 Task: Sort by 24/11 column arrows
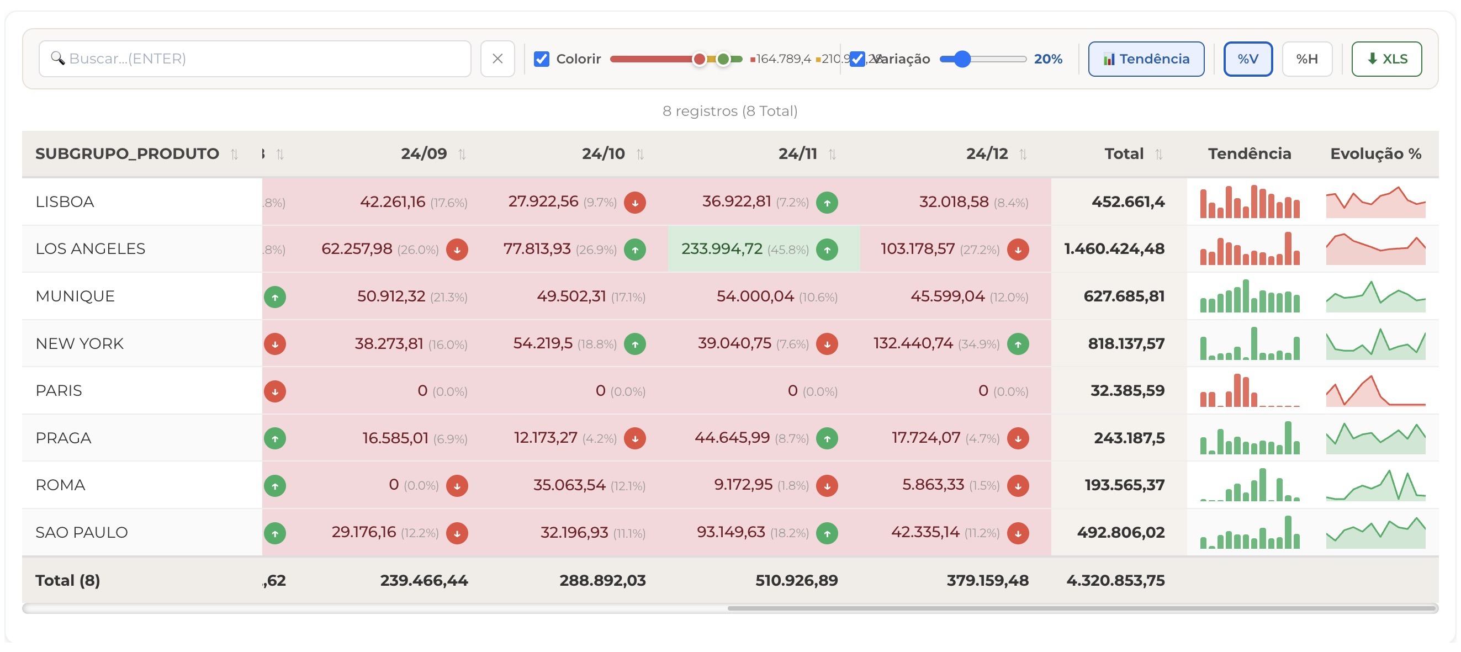pyautogui.click(x=832, y=154)
